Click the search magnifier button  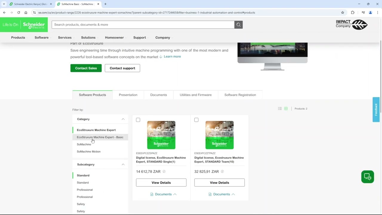click(238, 24)
